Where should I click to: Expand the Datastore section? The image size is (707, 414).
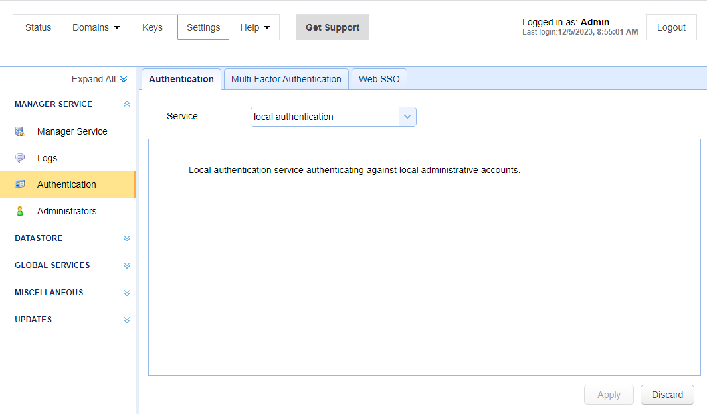(127, 238)
